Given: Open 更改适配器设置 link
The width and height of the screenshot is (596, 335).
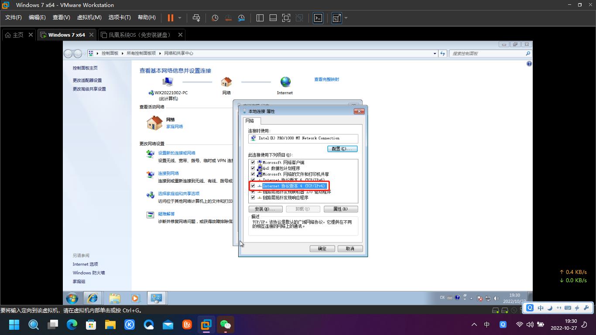Looking at the screenshot, I should [88, 80].
